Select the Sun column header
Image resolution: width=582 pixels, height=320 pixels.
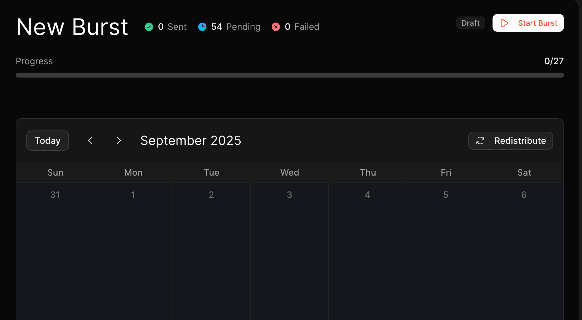pyautogui.click(x=55, y=172)
